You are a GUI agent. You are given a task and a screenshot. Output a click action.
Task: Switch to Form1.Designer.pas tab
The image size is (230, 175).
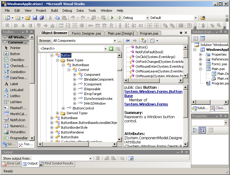tap(86, 33)
